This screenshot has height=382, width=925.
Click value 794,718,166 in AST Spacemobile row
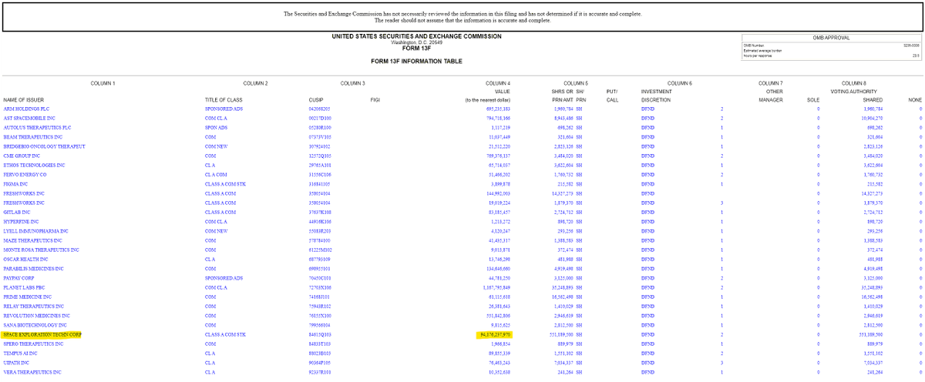click(x=497, y=118)
